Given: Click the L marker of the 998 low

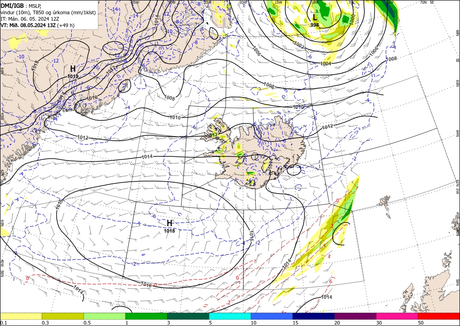Looking at the screenshot, I should [315, 17].
